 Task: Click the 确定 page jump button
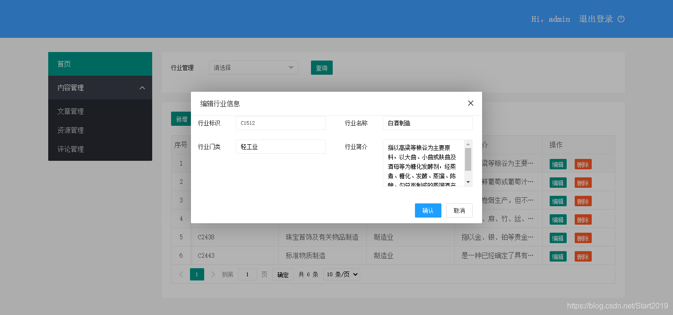point(283,274)
